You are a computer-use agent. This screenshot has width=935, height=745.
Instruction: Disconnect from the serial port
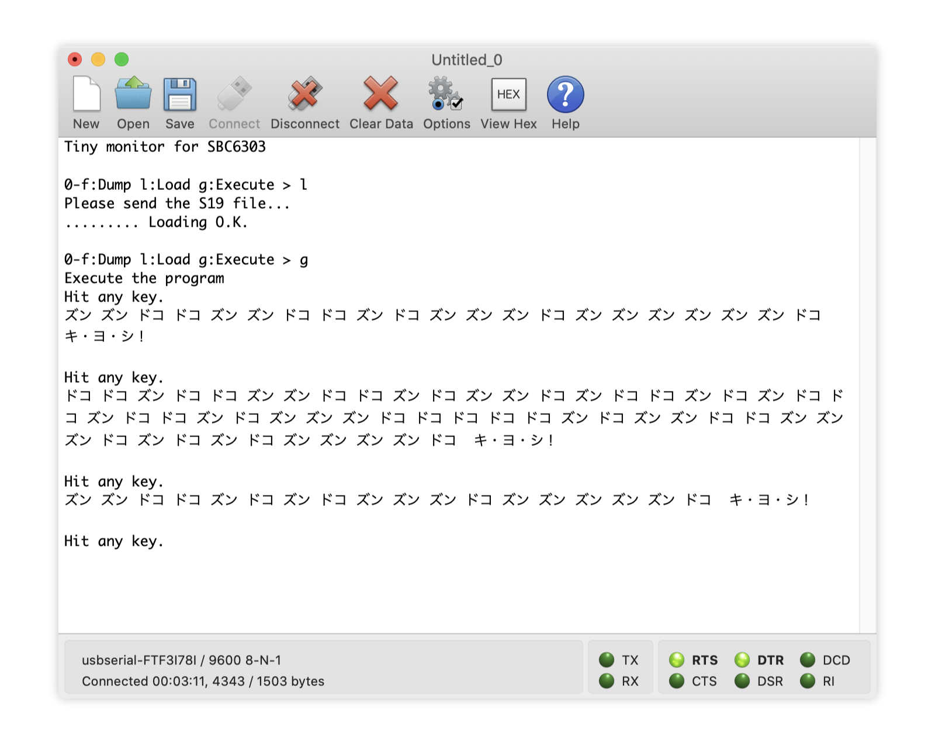pyautogui.click(x=304, y=95)
